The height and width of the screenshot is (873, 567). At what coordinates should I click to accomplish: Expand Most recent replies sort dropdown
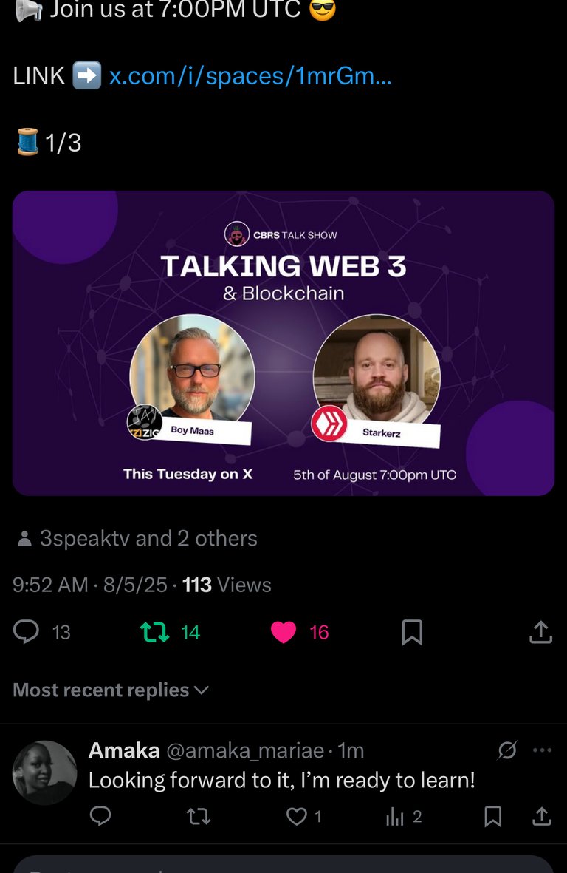(x=111, y=690)
